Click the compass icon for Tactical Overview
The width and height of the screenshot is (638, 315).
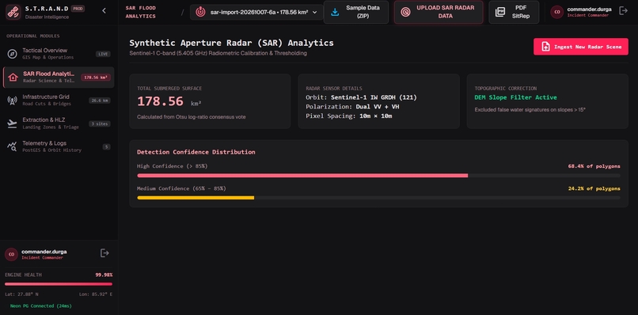tap(12, 54)
